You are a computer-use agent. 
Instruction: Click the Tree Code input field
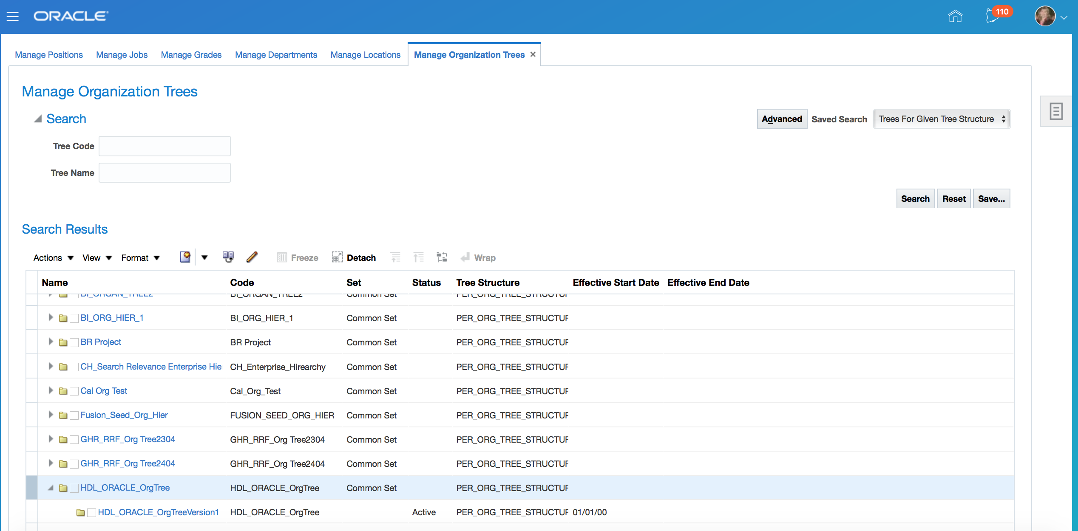coord(165,146)
